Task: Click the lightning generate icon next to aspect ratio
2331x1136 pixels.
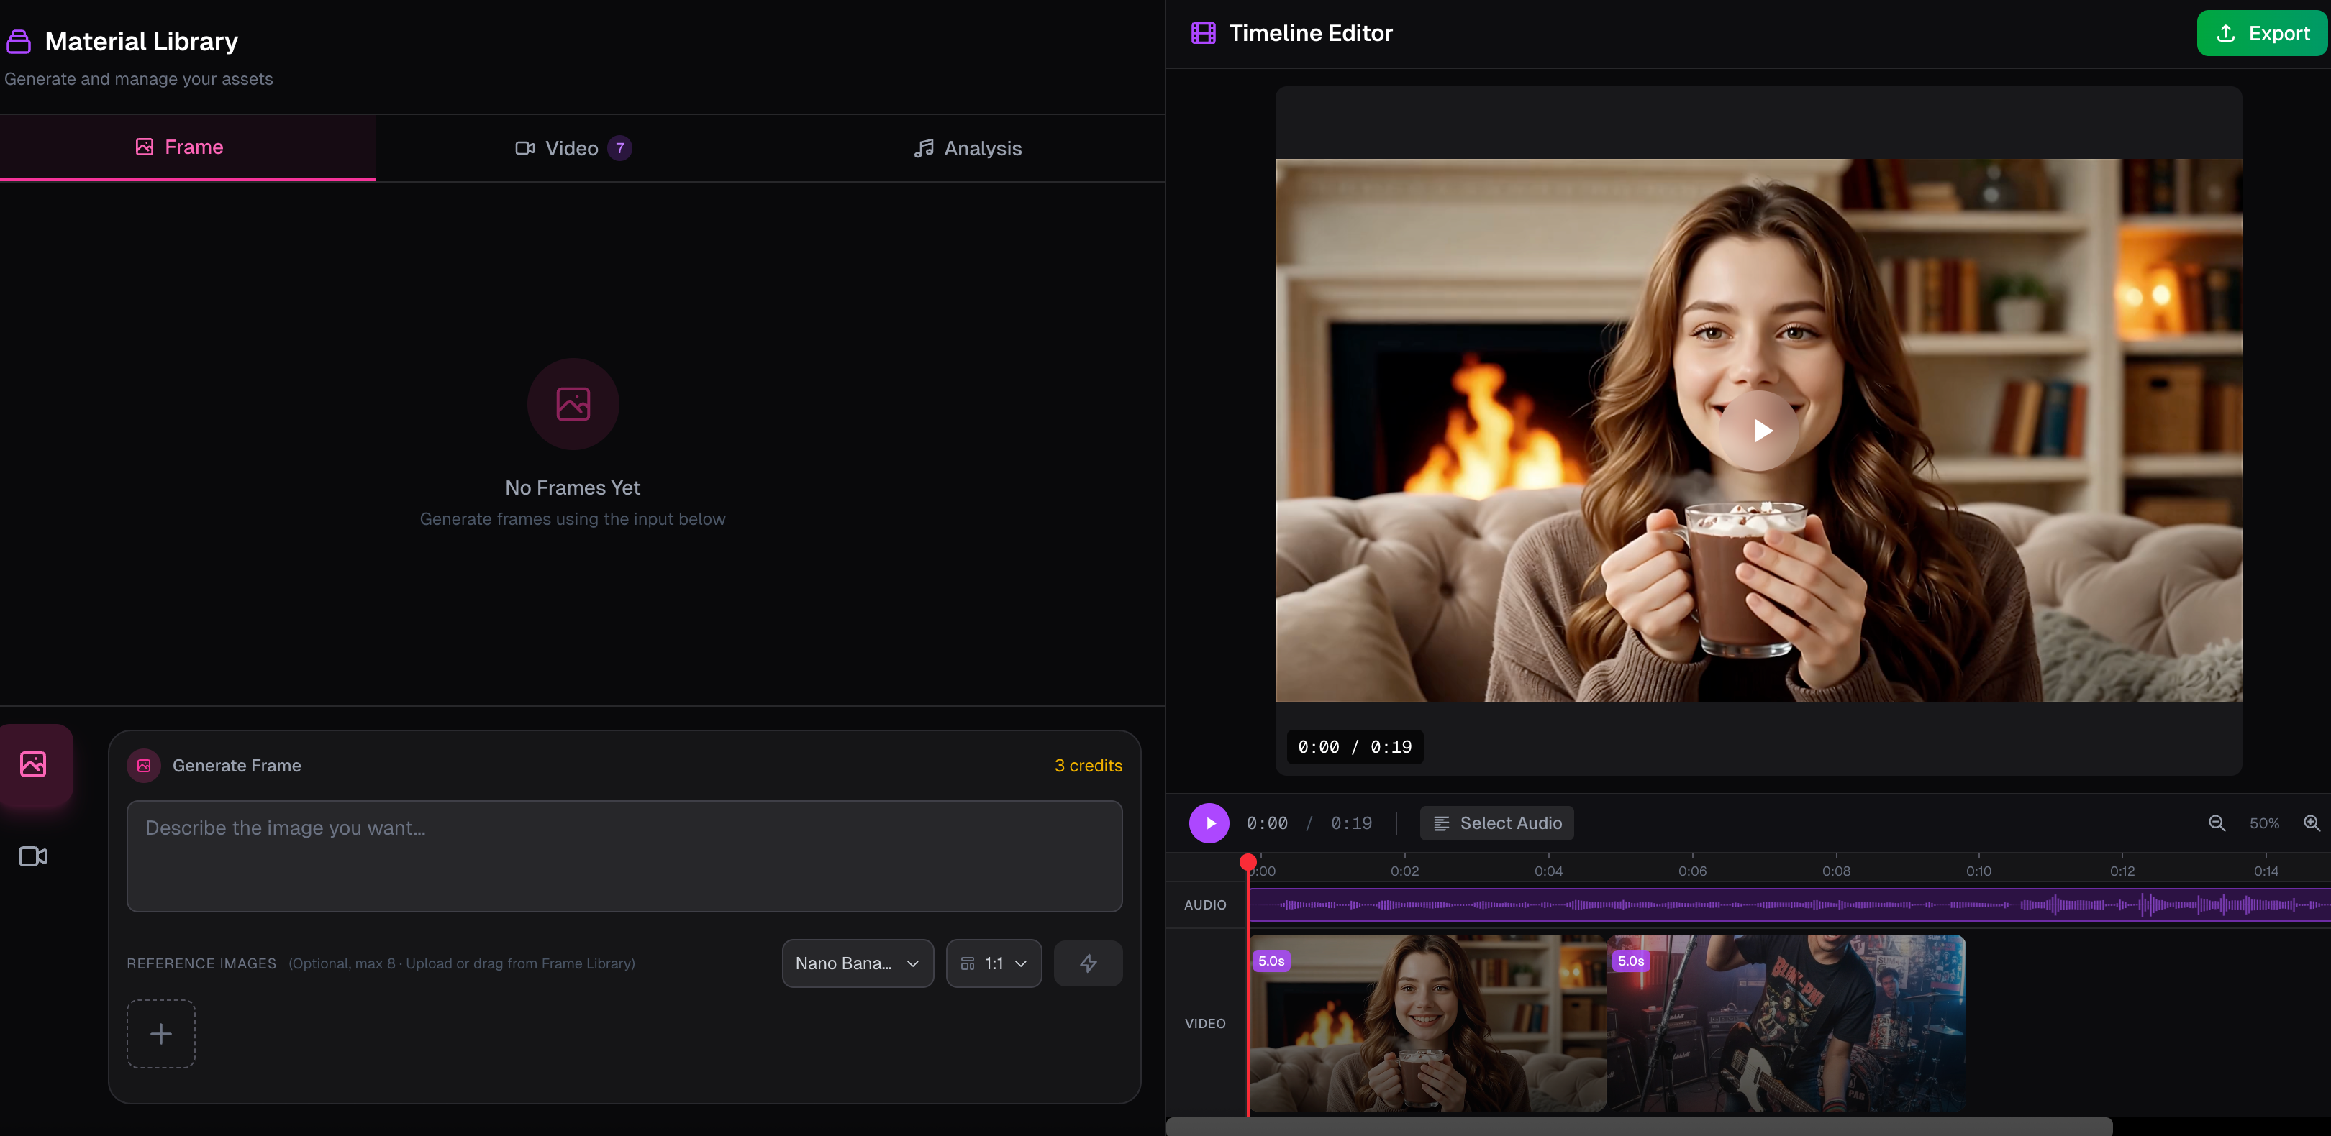Action: click(1088, 962)
